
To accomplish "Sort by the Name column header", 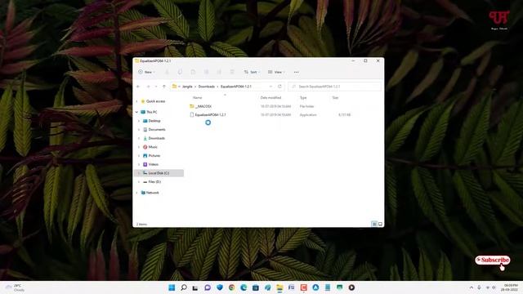I will pos(198,98).
